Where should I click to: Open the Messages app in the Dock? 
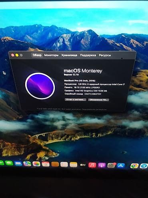pos(9,163)
